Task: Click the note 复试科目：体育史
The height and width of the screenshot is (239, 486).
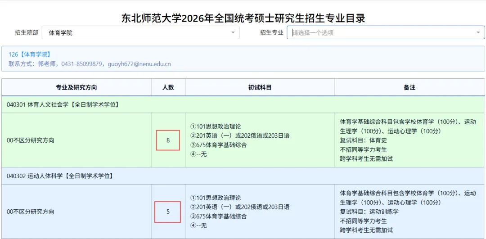Action: pyautogui.click(x=363, y=140)
